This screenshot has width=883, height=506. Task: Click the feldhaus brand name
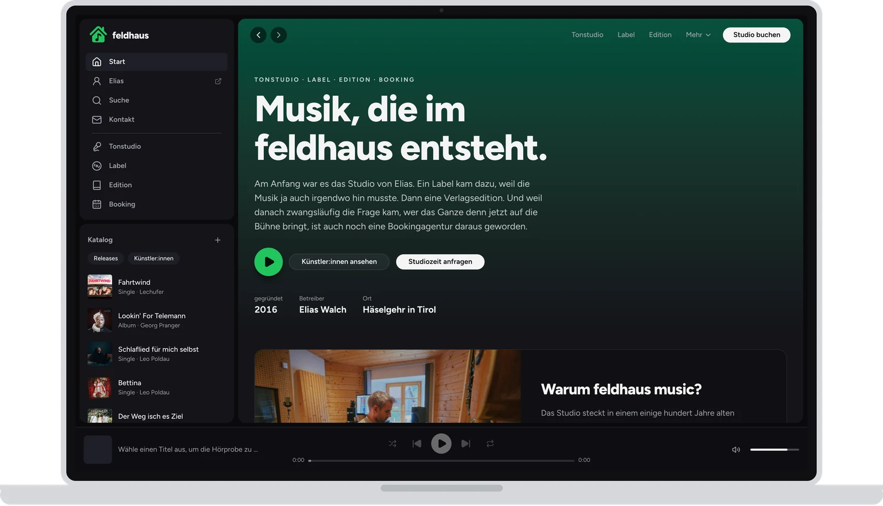coord(130,35)
